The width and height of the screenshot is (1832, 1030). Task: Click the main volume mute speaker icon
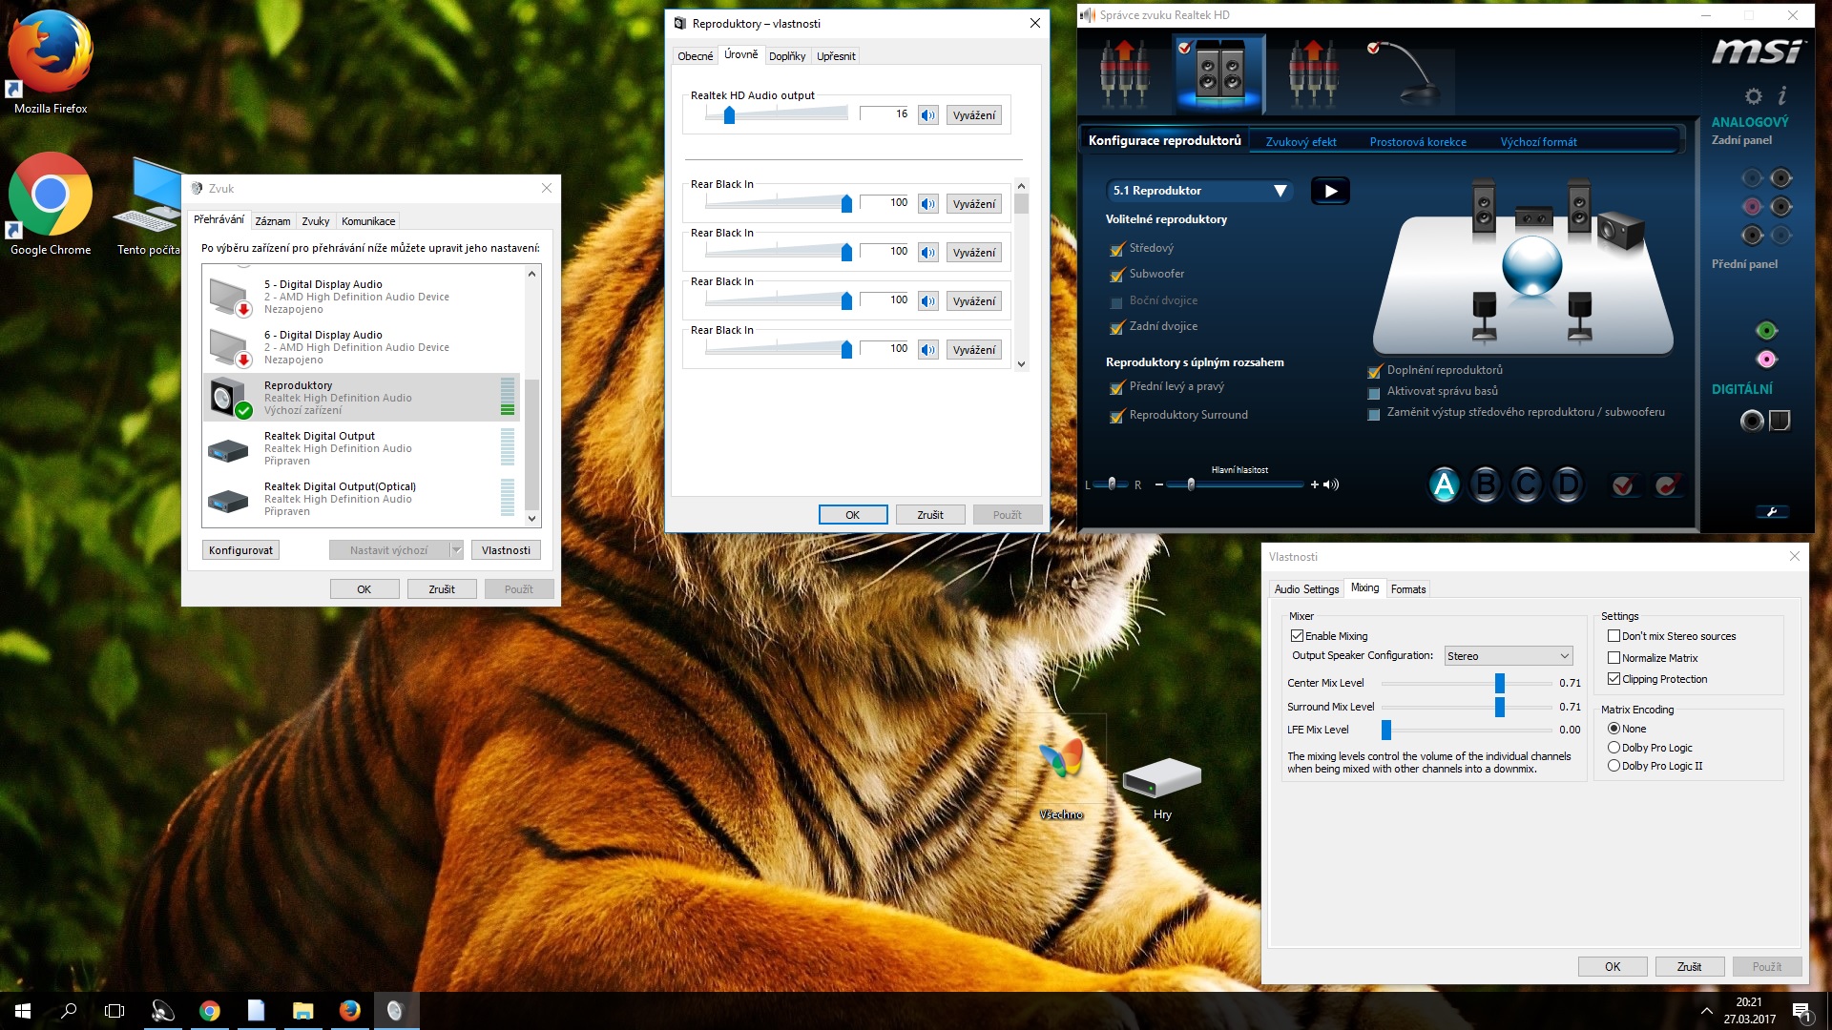click(1332, 484)
